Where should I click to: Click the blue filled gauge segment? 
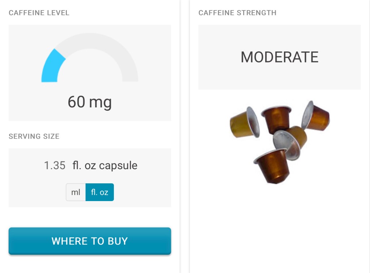[x=52, y=67]
